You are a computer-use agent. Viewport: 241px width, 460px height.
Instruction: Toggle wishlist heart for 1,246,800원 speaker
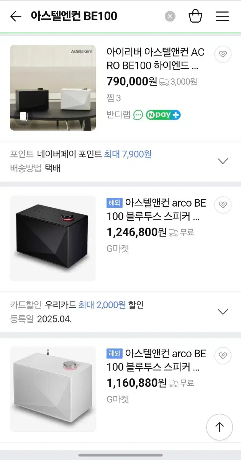(223, 205)
